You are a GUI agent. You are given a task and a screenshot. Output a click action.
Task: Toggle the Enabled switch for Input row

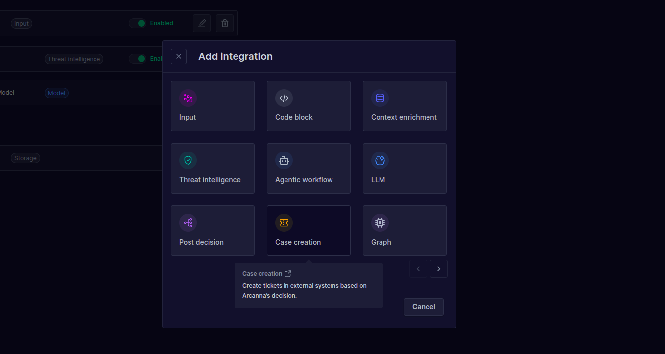point(138,23)
